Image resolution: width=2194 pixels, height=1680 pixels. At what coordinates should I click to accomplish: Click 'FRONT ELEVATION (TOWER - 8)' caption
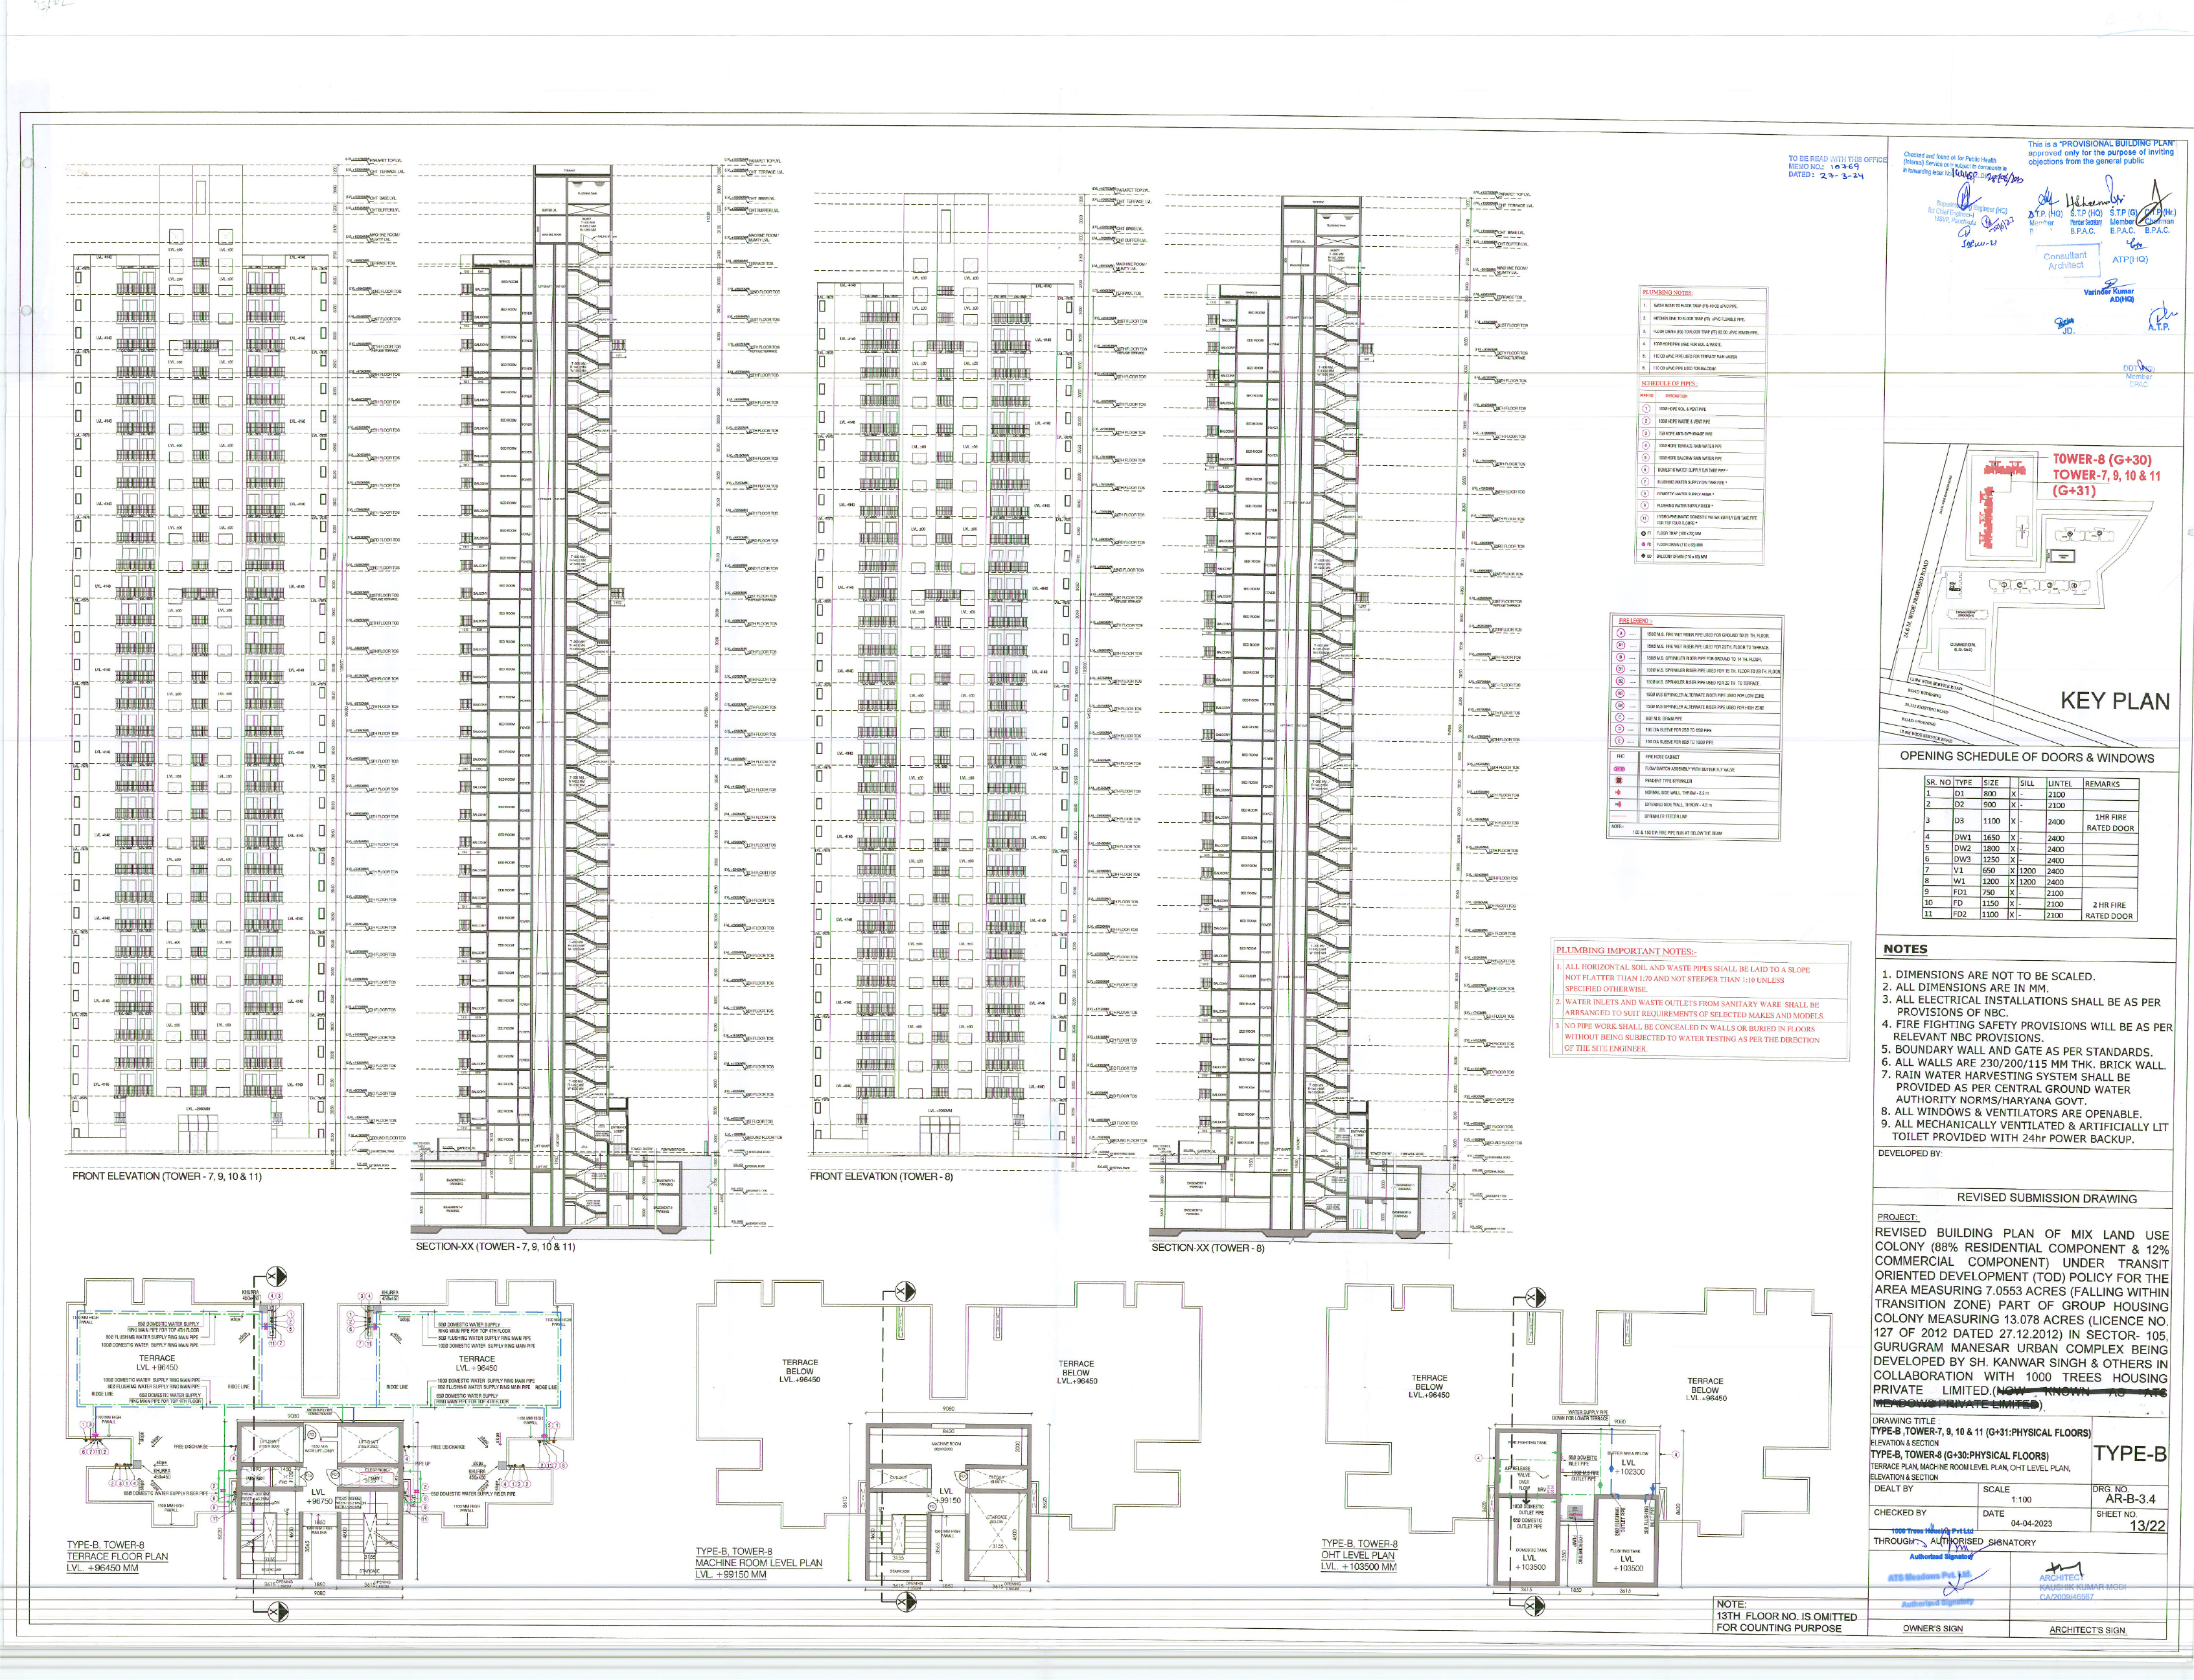(881, 1176)
